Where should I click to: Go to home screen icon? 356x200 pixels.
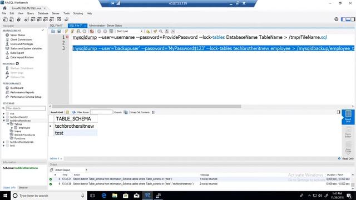(x=4, y=8)
